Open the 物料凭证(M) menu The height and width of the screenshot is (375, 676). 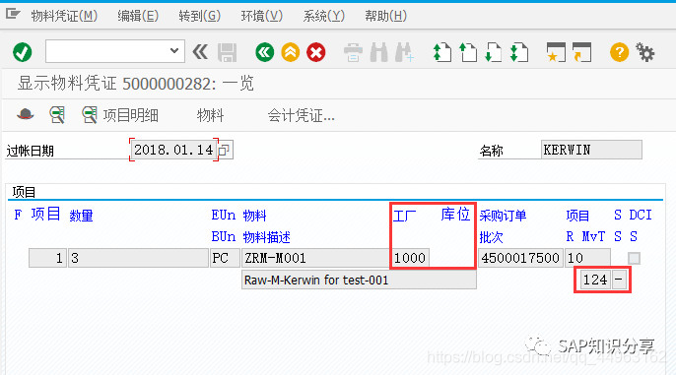click(x=64, y=16)
